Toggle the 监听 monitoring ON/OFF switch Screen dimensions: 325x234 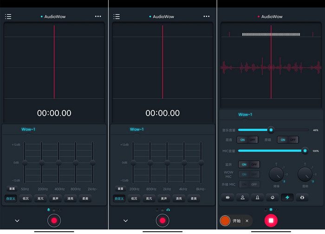249,164
